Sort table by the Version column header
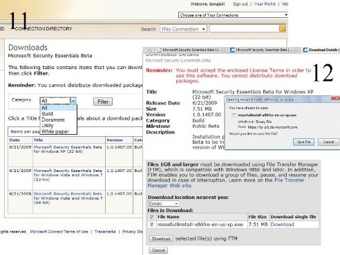 pos(115,140)
